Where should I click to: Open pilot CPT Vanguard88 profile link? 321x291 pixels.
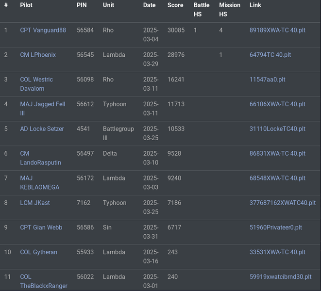click(x=43, y=30)
